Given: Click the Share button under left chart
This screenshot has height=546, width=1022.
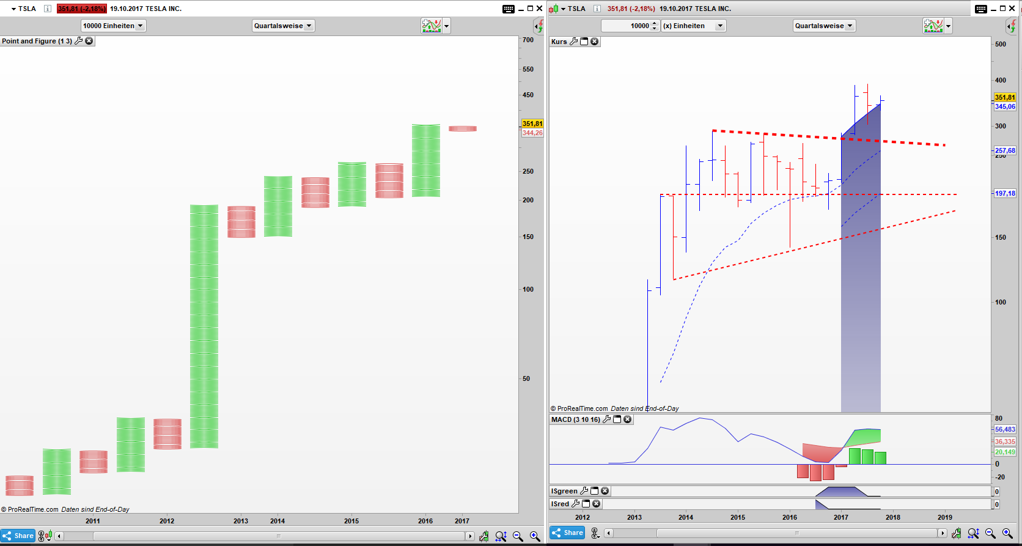Looking at the screenshot, I should [x=18, y=536].
